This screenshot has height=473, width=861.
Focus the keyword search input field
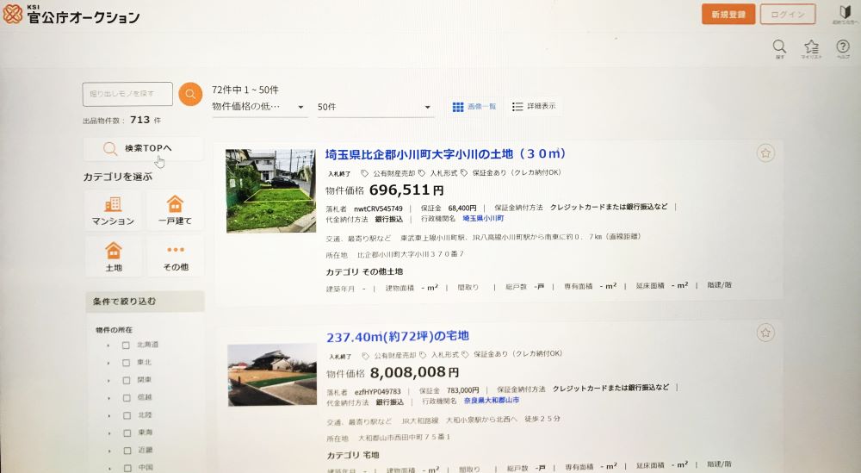pyautogui.click(x=127, y=94)
